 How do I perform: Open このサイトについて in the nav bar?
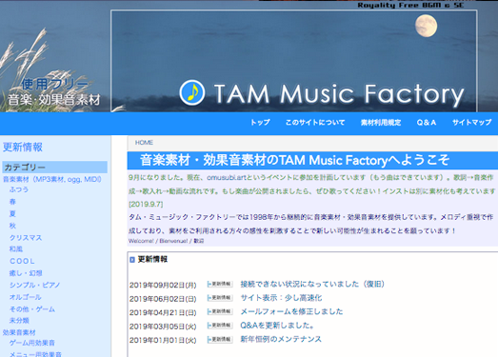[x=315, y=122]
